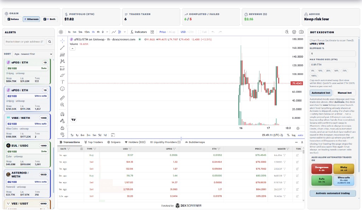The height and width of the screenshot is (215, 362).
Task: Set max trade size to 50%
Action: tap(337, 71)
